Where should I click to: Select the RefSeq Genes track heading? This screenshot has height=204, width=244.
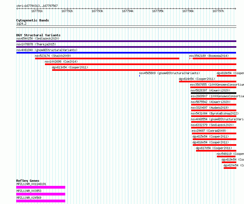click(x=28, y=181)
